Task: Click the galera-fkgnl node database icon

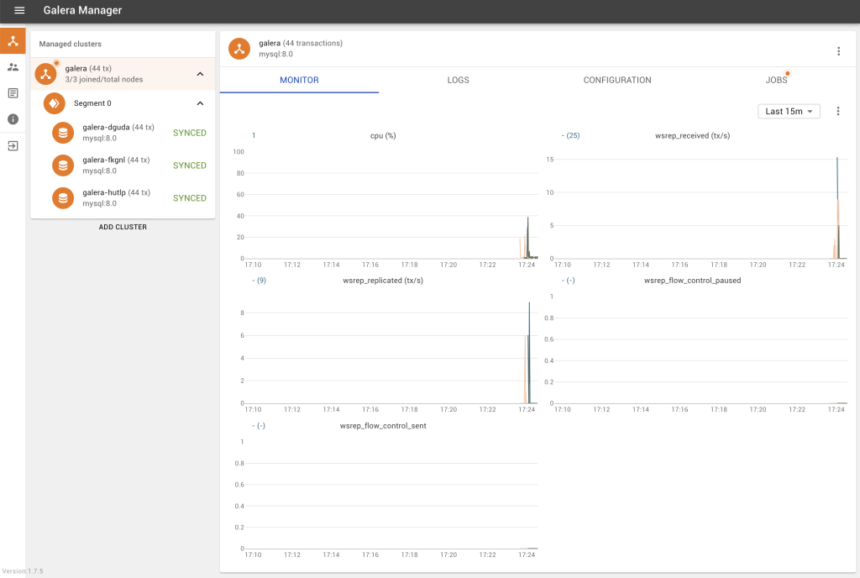Action: pyautogui.click(x=63, y=165)
